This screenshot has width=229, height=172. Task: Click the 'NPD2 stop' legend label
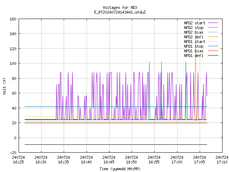(x=194, y=28)
